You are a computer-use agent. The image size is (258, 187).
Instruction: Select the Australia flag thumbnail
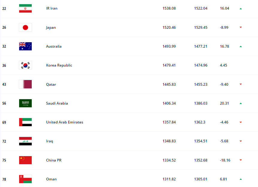[25, 46]
